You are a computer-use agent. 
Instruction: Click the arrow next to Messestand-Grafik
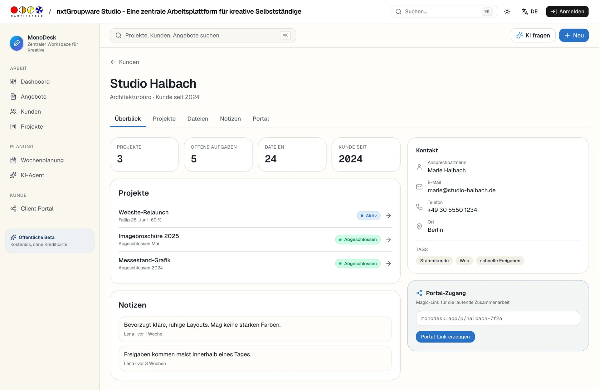pyautogui.click(x=388, y=264)
